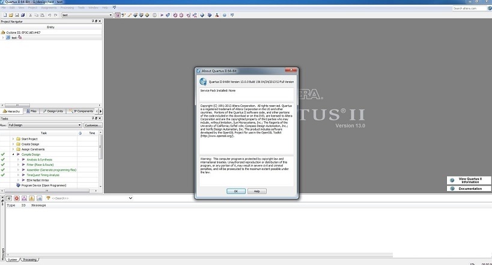
Task: Toggle the yellow warning messages filter
Action: click(32, 198)
